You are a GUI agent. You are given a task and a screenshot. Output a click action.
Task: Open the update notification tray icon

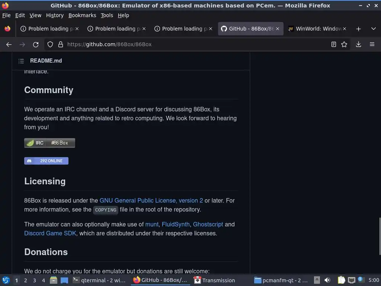[360, 279]
